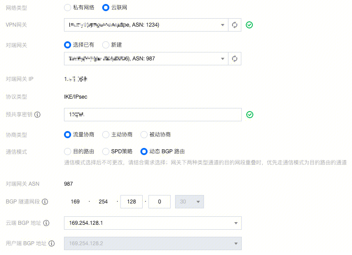This screenshot has height=255, width=352.
Task: Click the green checkmark beside 预共享密钥 field
Action: [x=250, y=115]
